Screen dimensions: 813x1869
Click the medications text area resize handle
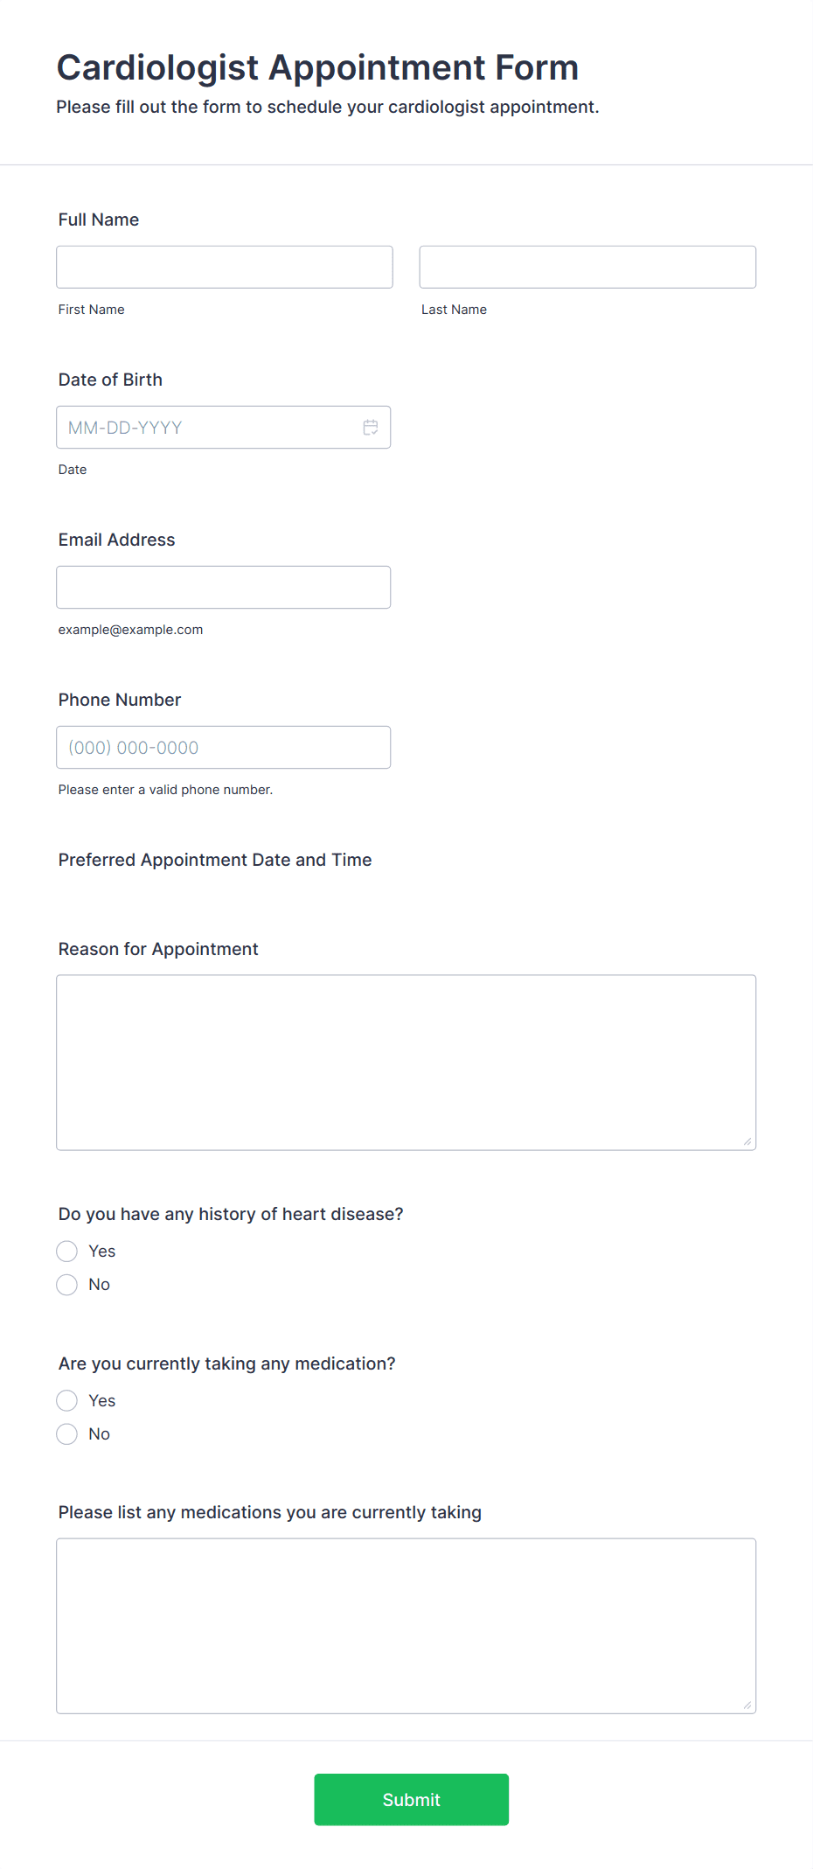click(747, 1705)
